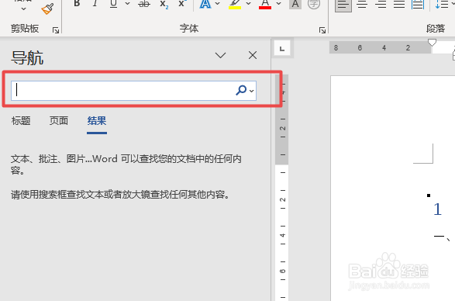
Task: Toggle underline formatting
Action: [113, 3]
